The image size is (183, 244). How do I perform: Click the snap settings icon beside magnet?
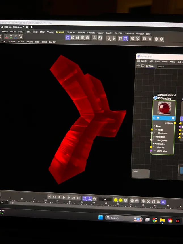114,38
